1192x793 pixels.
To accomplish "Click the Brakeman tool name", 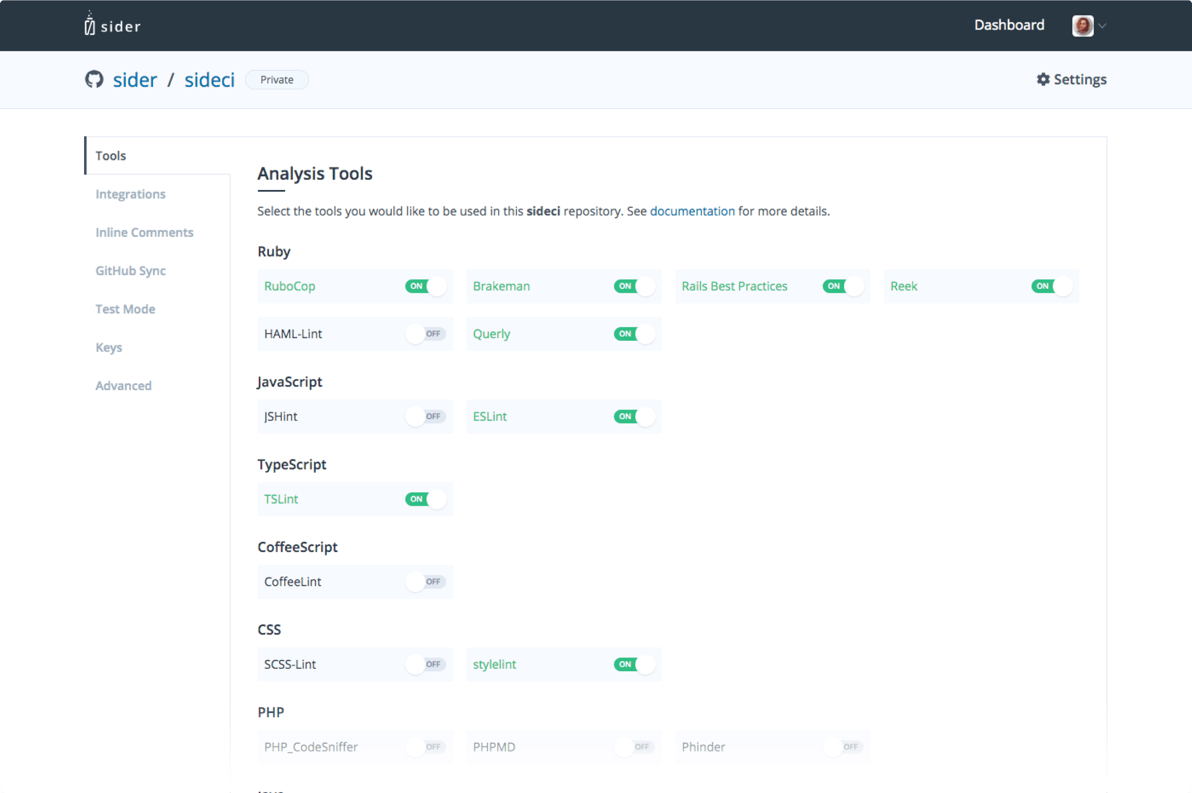I will [501, 286].
